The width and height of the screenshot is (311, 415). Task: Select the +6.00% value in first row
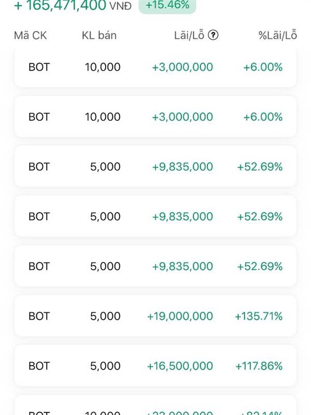[x=263, y=67]
